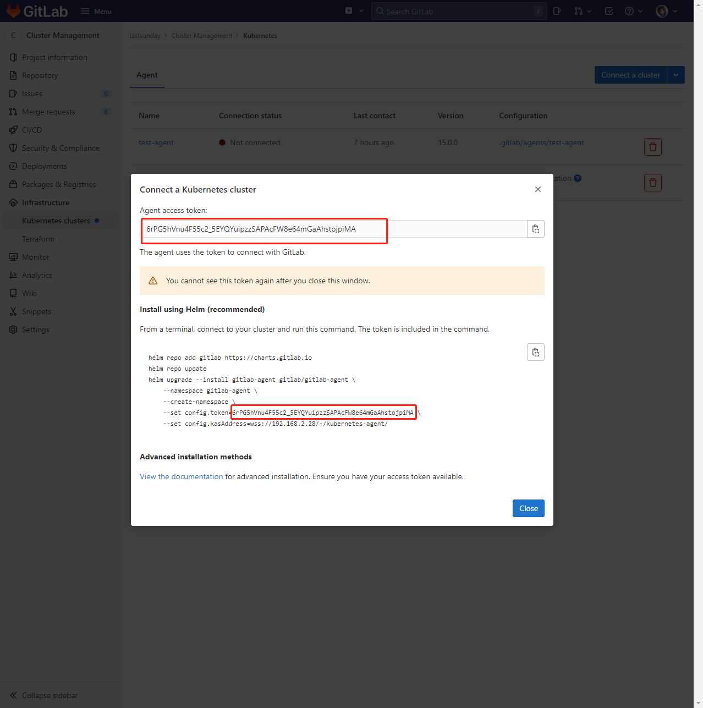The width and height of the screenshot is (703, 708).
Task: Open the user avatar menu
Action: click(662, 11)
